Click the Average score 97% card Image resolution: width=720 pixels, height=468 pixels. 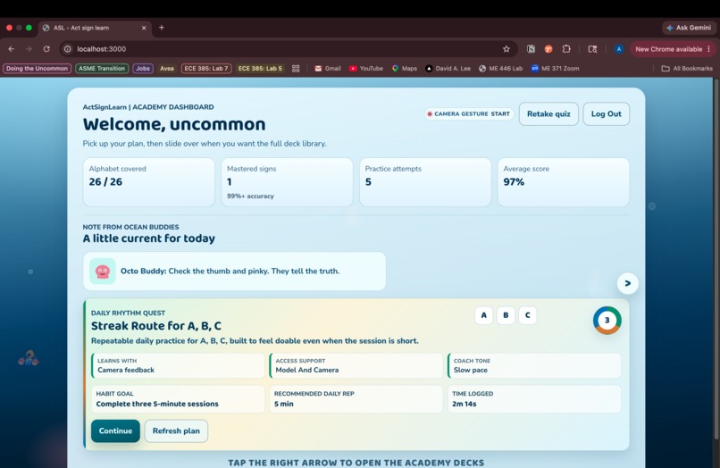(564, 182)
